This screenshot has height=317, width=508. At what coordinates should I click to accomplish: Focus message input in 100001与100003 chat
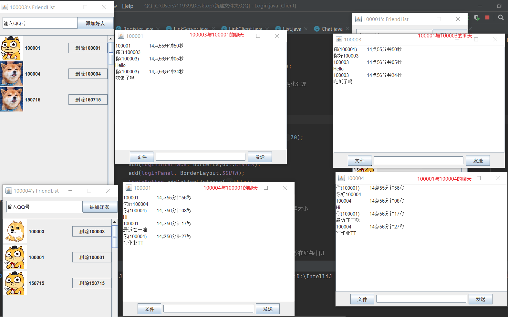(x=419, y=160)
